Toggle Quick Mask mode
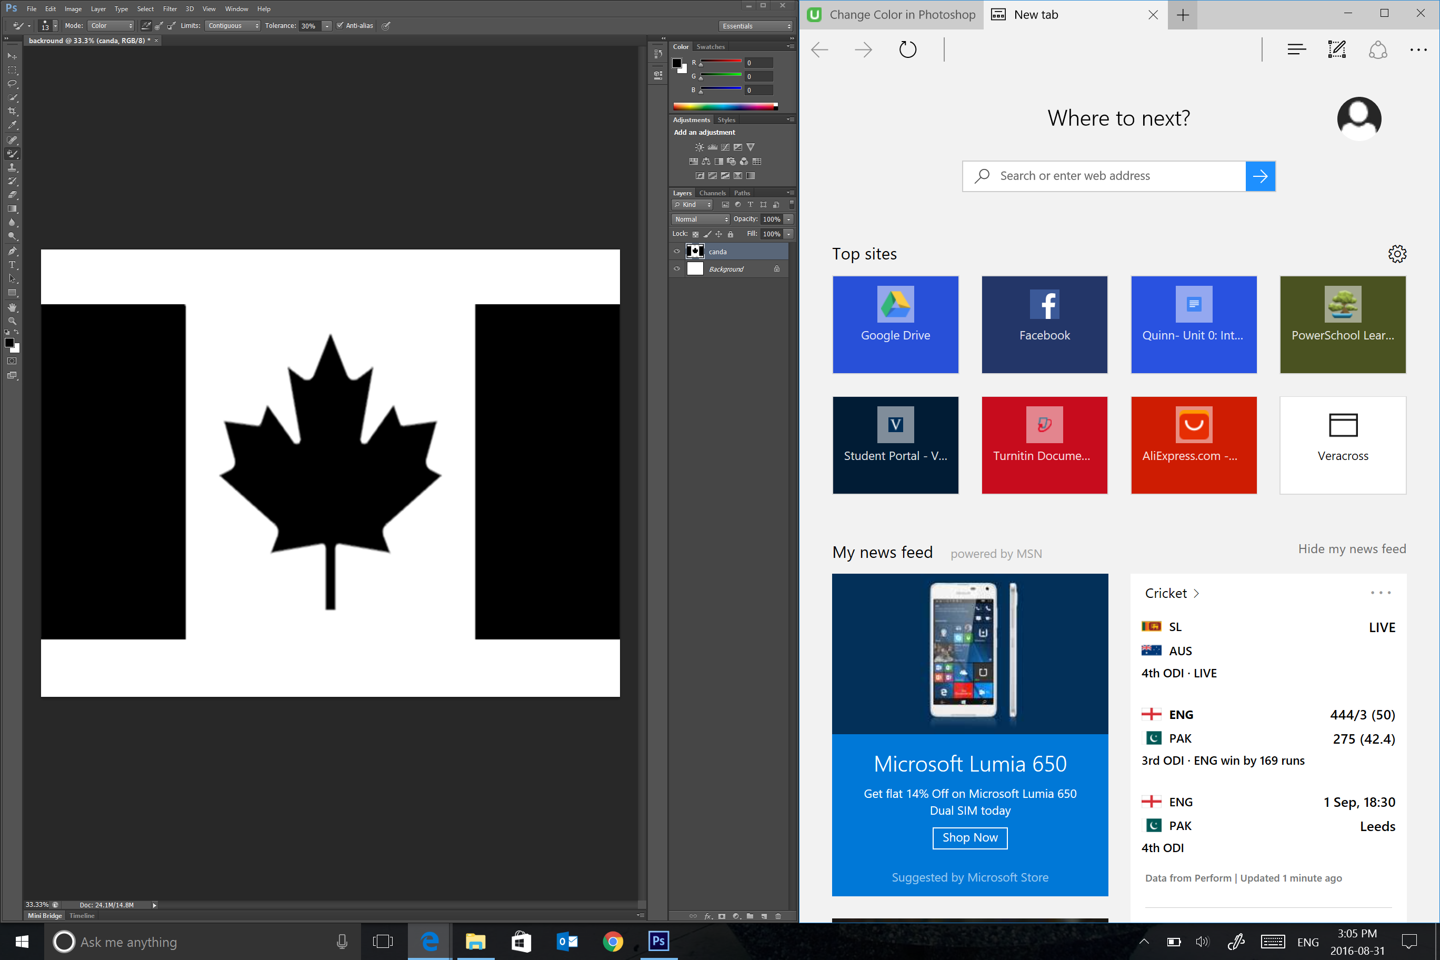Screen dimensions: 1440x960 12,361
